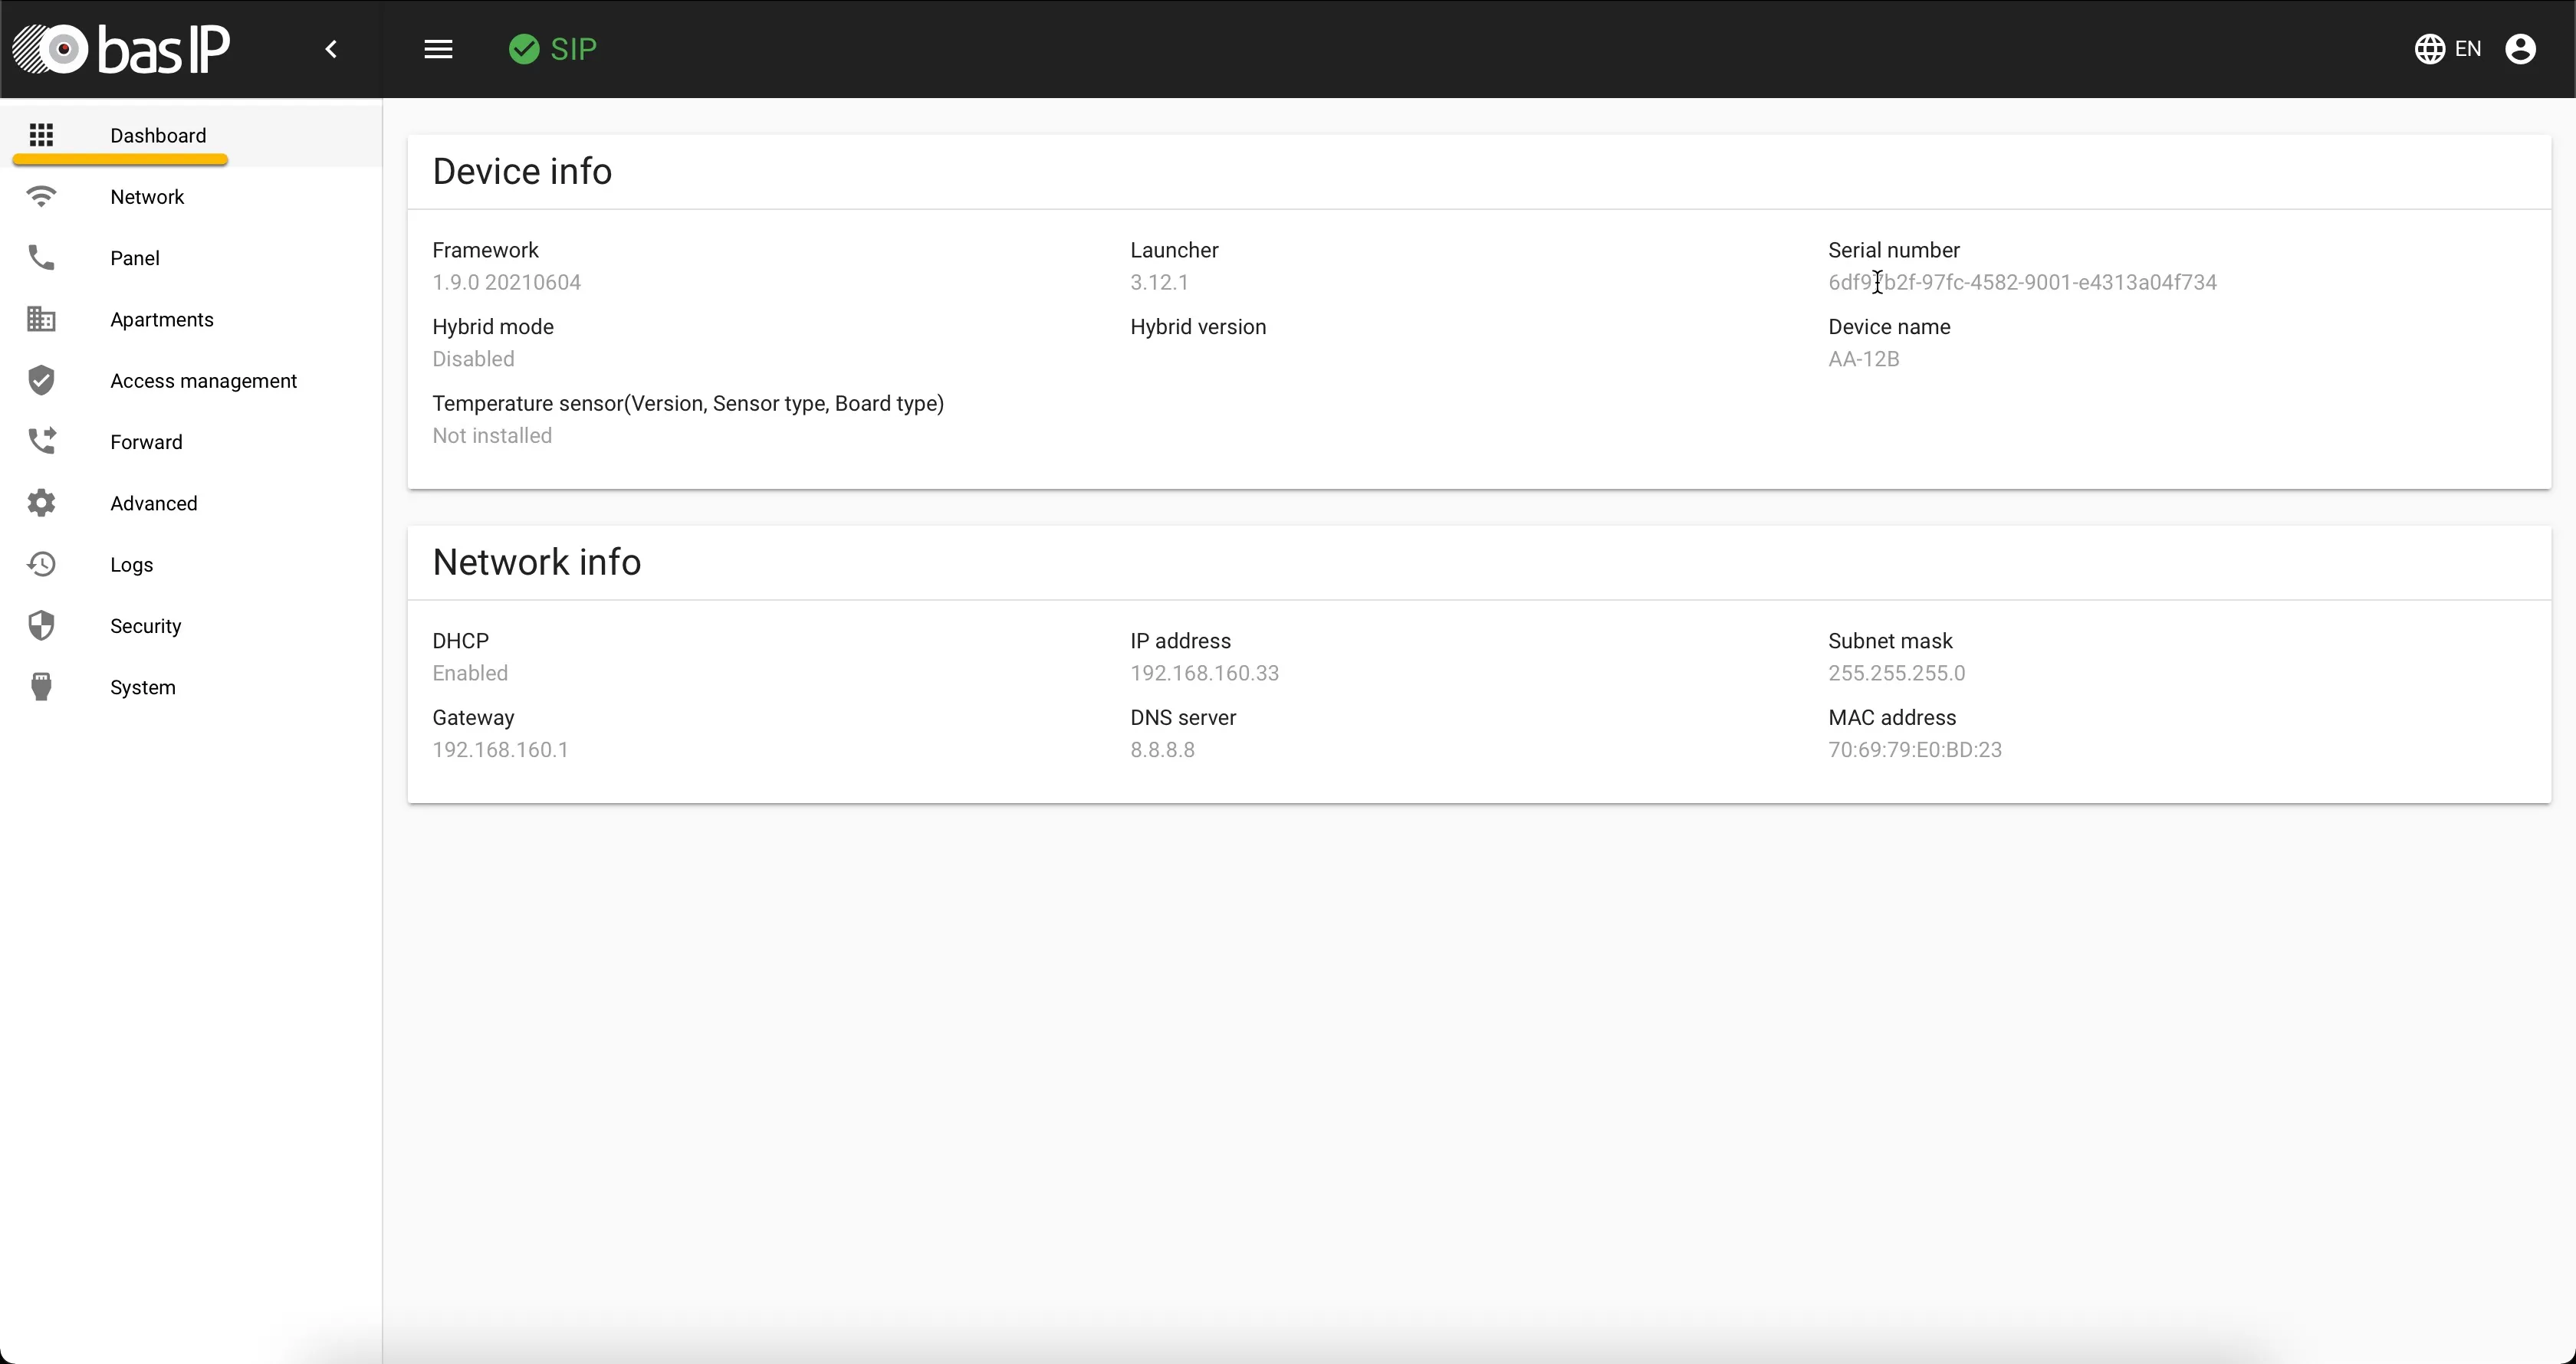Viewport: 2576px width, 1364px height.
Task: Open the Panel section
Action: (191, 257)
